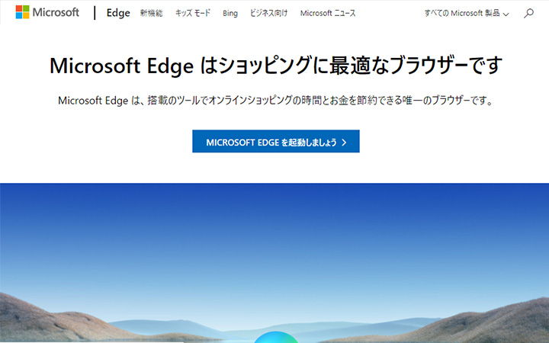Open search with the magnifier icon
Image resolution: width=549 pixels, height=343 pixels.
[528, 14]
